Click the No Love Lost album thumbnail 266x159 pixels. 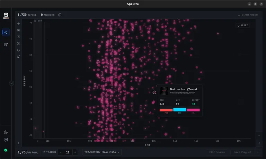coord(164,91)
